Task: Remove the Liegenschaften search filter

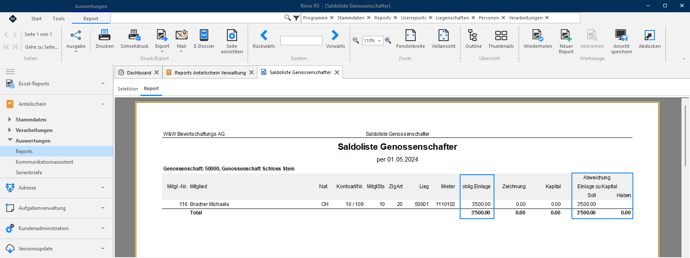Action: [x=473, y=18]
